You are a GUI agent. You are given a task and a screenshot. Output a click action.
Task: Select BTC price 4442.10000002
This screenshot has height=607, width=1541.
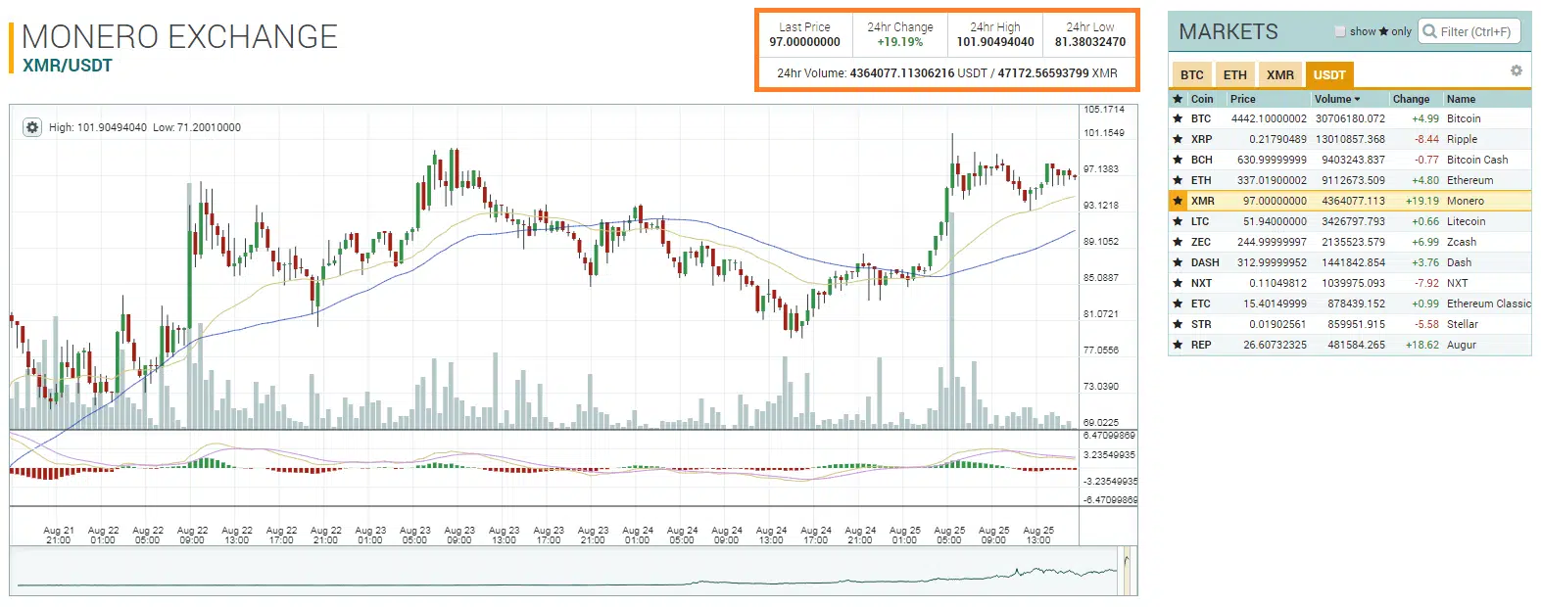point(1269,118)
